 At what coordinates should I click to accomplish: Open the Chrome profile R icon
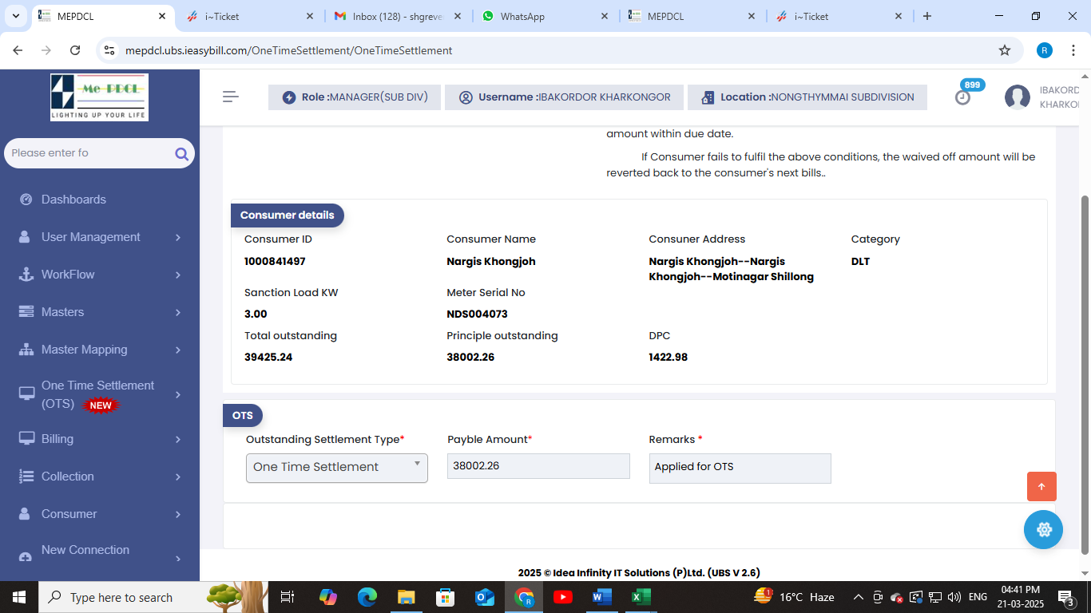pyautogui.click(x=1045, y=50)
